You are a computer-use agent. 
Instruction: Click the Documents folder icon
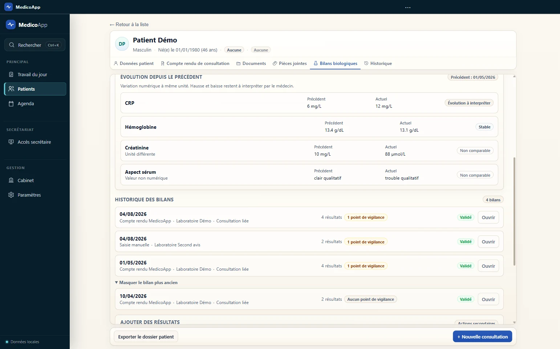239,63
